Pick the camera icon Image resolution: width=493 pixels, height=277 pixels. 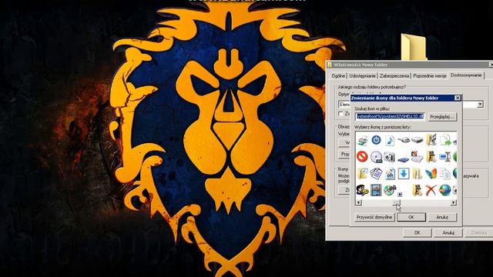tap(390, 157)
